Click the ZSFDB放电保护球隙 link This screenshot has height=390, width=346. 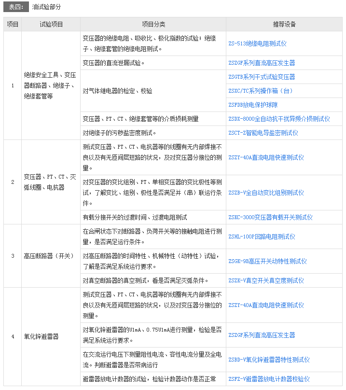point(252,105)
